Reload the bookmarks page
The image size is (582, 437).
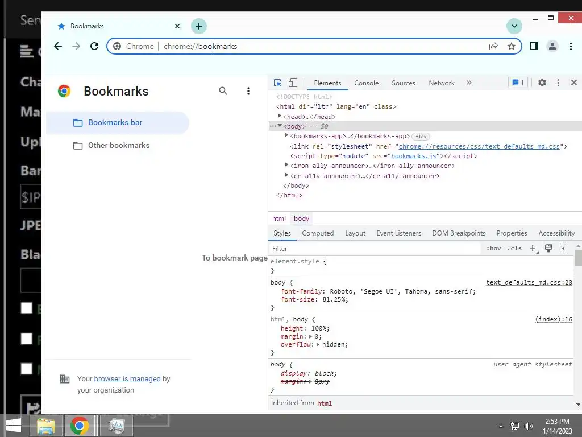click(x=94, y=46)
